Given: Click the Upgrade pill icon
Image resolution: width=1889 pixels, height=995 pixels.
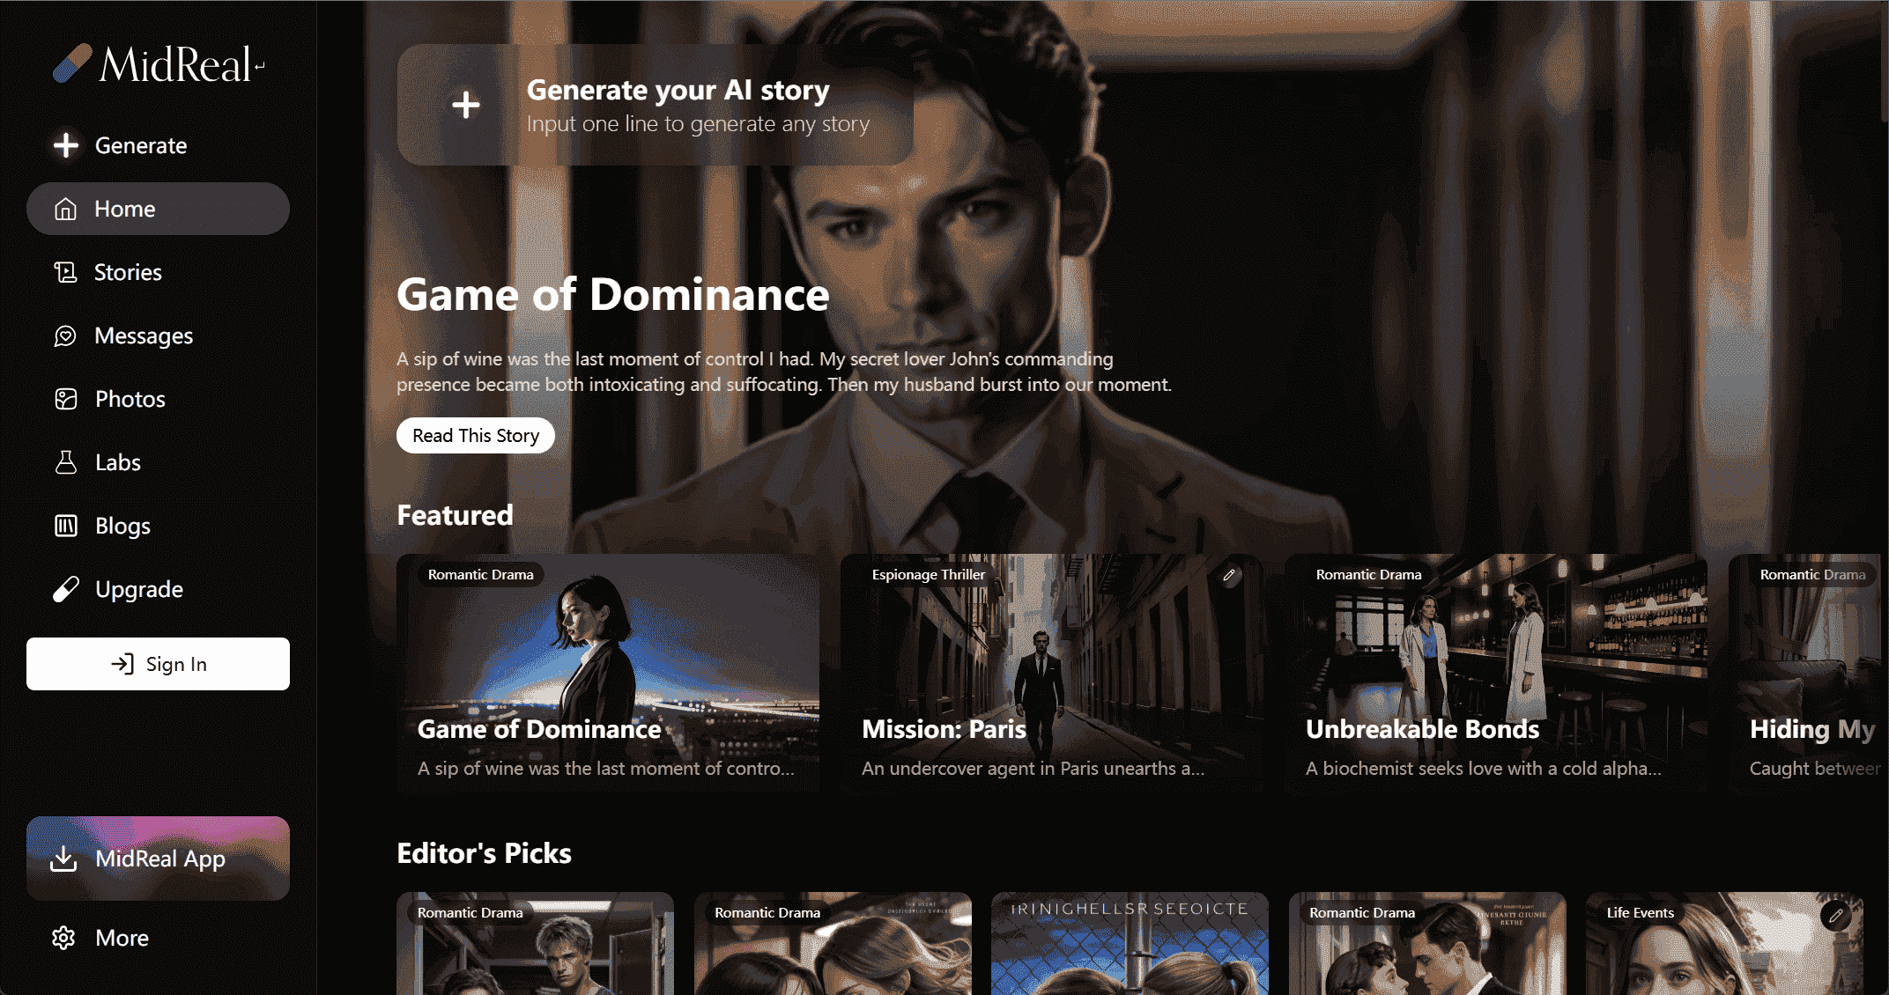Looking at the screenshot, I should pos(66,589).
